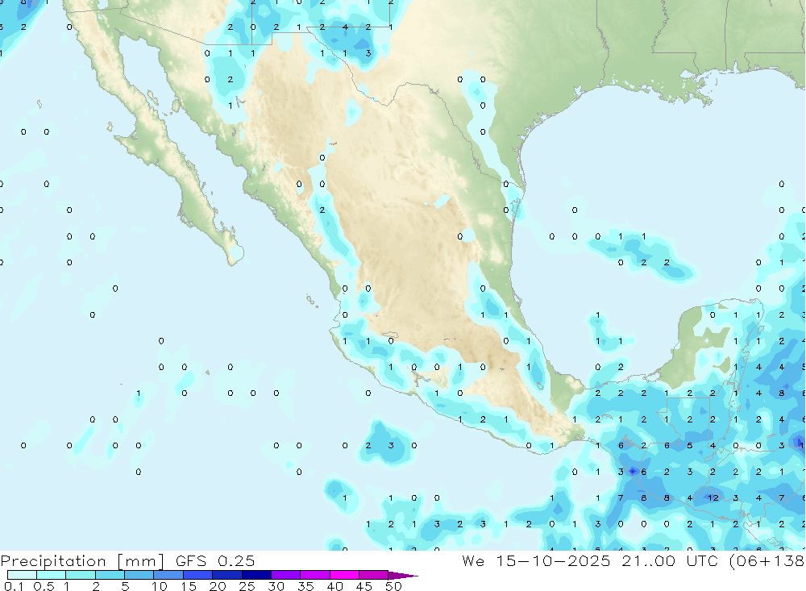Click the '30' legend scale label
806x591 pixels.
[x=276, y=586]
